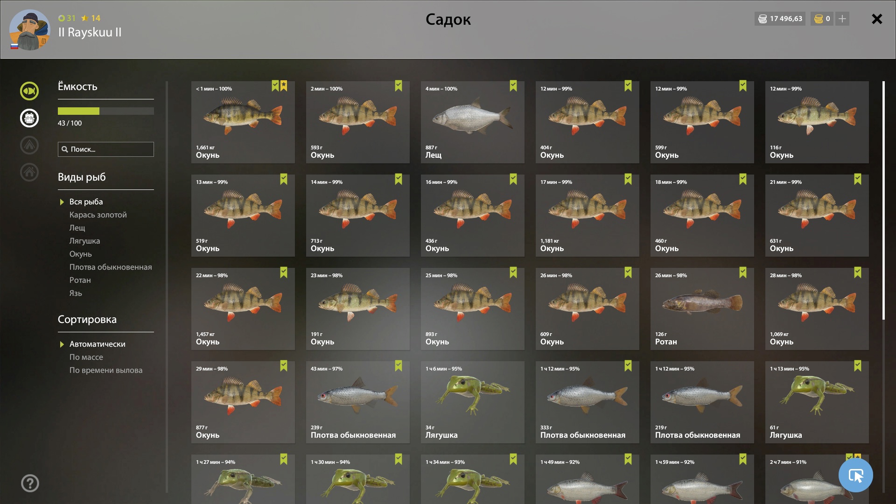Toggle the bookmark on 887 г Лещ card
The height and width of the screenshot is (504, 896).
[x=513, y=86]
